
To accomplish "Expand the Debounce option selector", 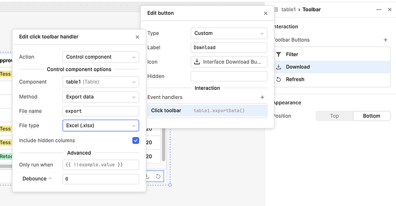I will (37, 179).
